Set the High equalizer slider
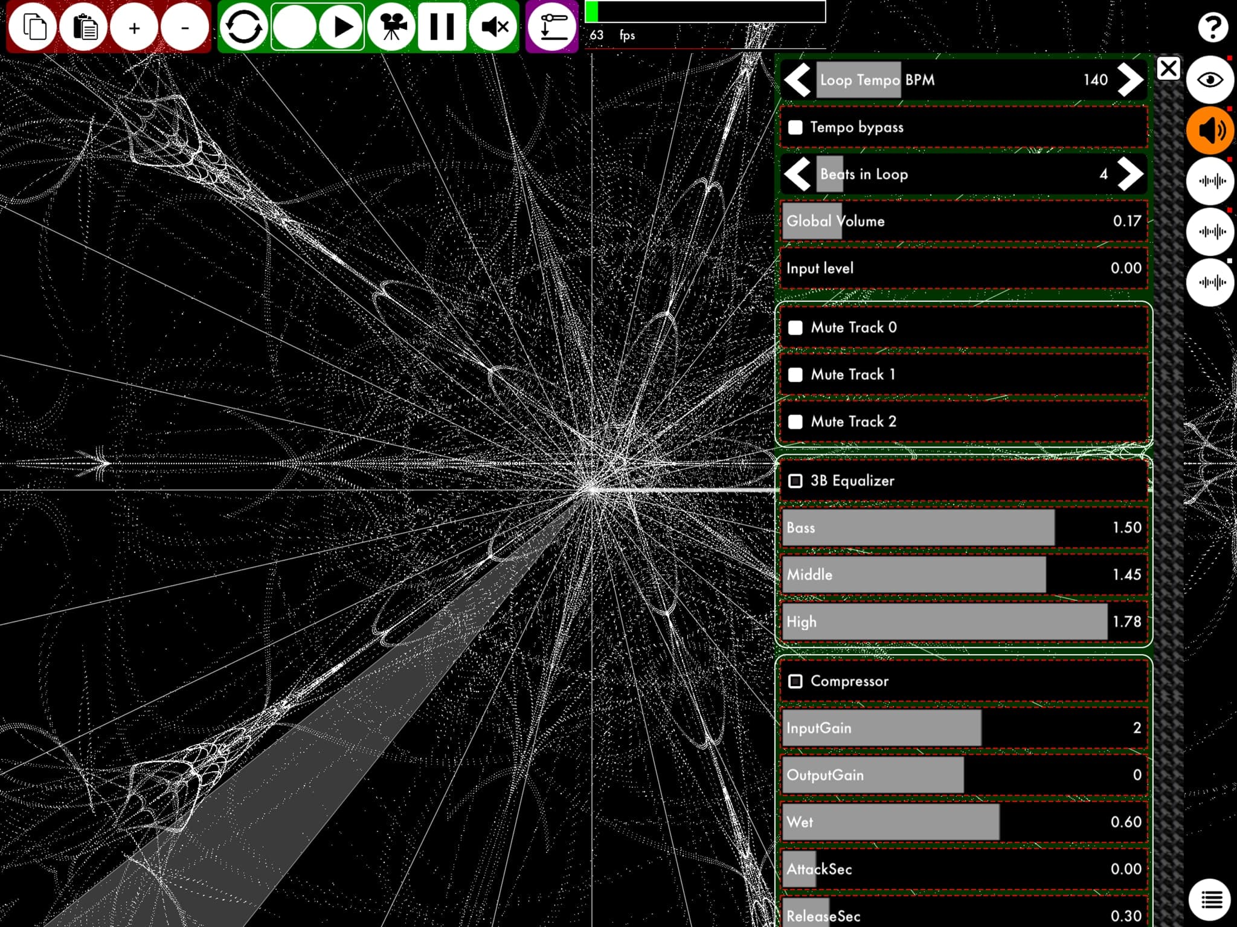This screenshot has width=1237, height=927. [964, 622]
